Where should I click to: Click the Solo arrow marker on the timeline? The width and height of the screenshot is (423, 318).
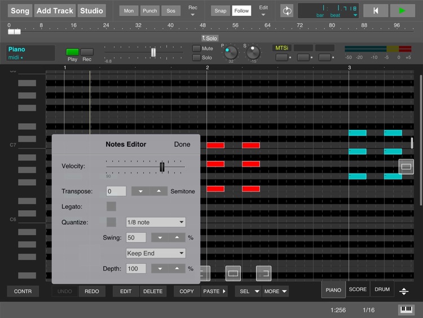point(210,38)
